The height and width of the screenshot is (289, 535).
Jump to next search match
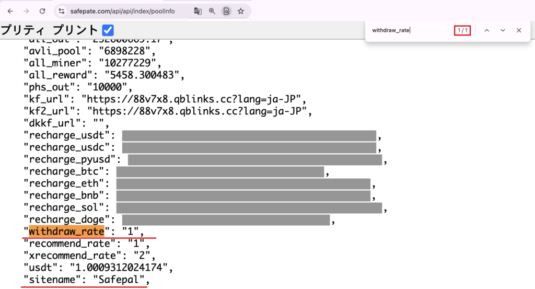[x=503, y=30]
